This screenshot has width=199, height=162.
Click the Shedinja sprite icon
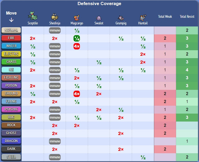click(55, 17)
